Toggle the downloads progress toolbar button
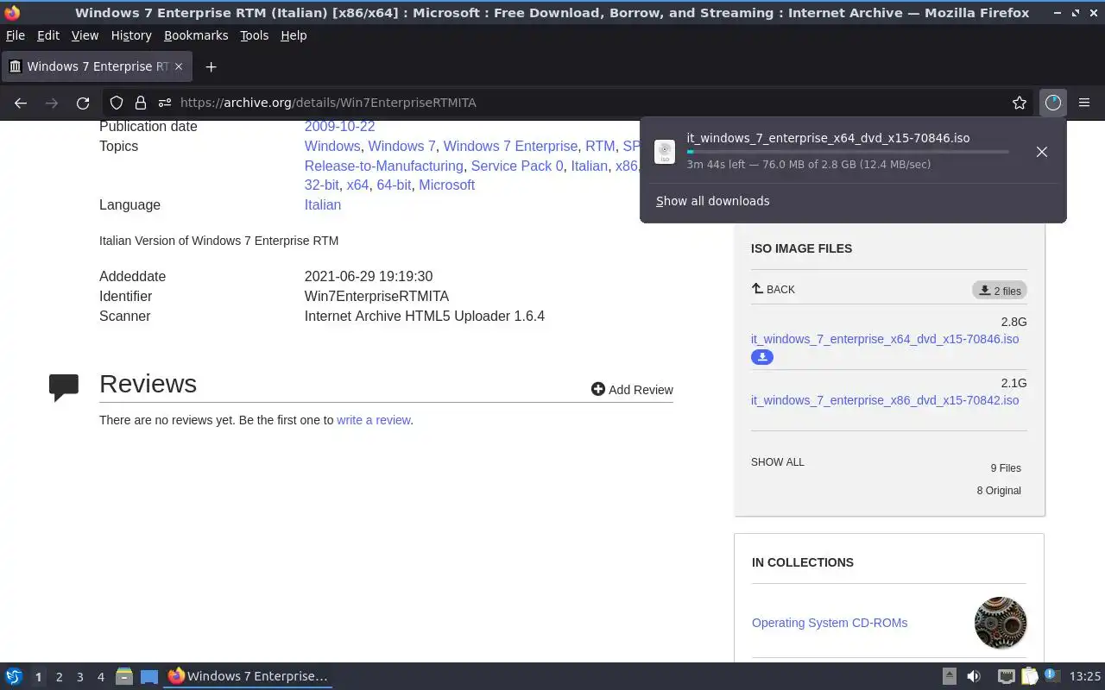The height and width of the screenshot is (690, 1105). pyautogui.click(x=1052, y=103)
